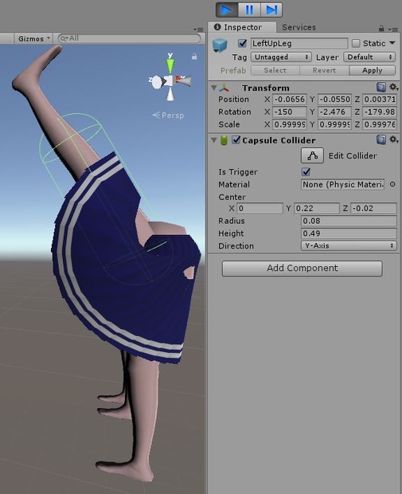Toggle the LeftUpLeg active checkbox
This screenshot has height=494, width=402.
[x=242, y=43]
